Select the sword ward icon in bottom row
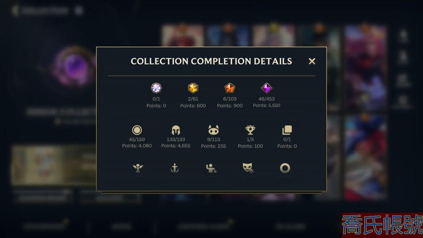The height and width of the screenshot is (238, 423). tap(175, 168)
